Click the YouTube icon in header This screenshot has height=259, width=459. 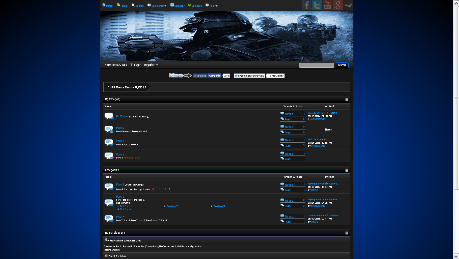tap(327, 5)
